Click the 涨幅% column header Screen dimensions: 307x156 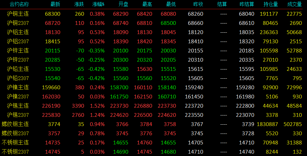point(98,4)
